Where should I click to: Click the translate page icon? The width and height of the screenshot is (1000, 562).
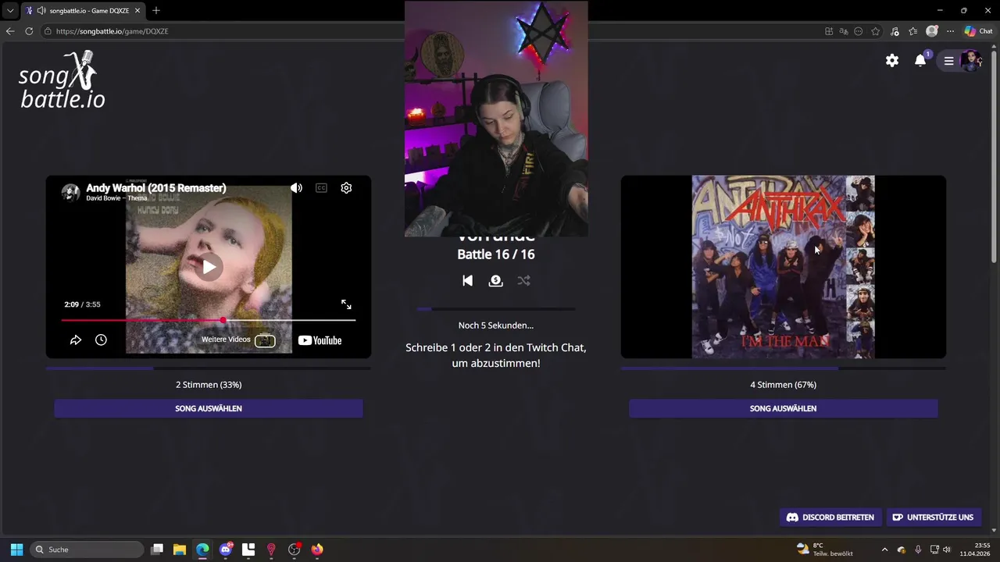pyautogui.click(x=844, y=31)
